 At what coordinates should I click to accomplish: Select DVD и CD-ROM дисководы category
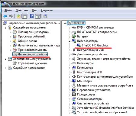(x=95, y=27)
